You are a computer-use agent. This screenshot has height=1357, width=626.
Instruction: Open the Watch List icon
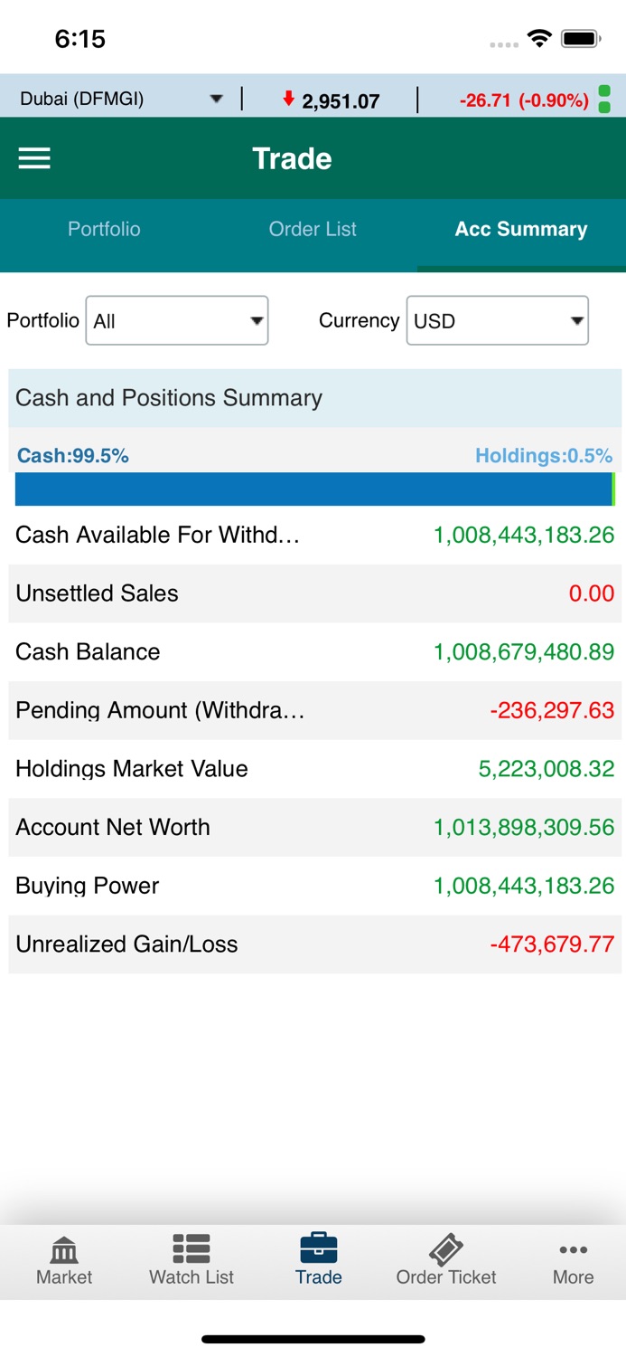pyautogui.click(x=192, y=1248)
